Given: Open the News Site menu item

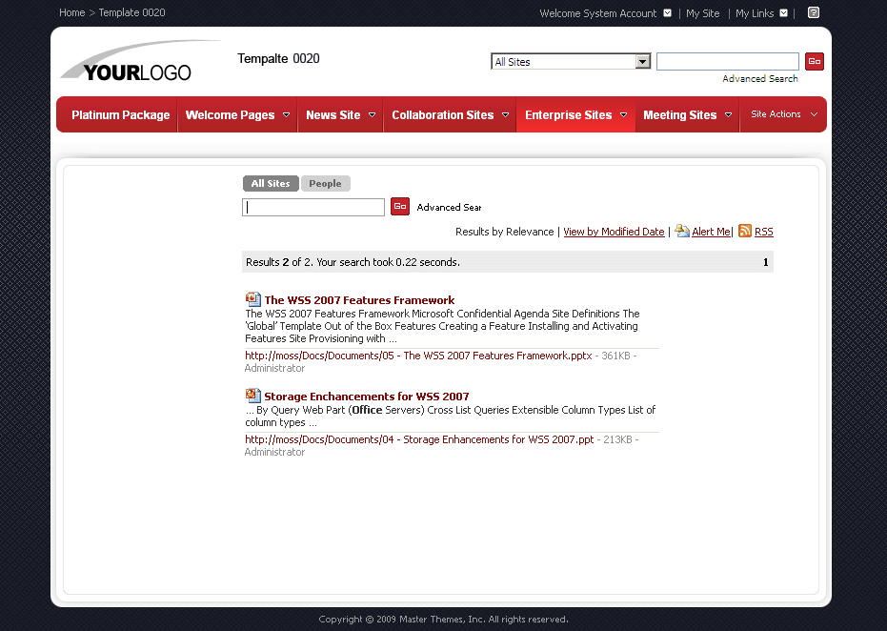Looking at the screenshot, I should point(333,114).
